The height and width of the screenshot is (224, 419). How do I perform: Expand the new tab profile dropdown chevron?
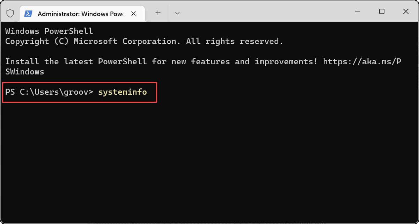point(177,13)
